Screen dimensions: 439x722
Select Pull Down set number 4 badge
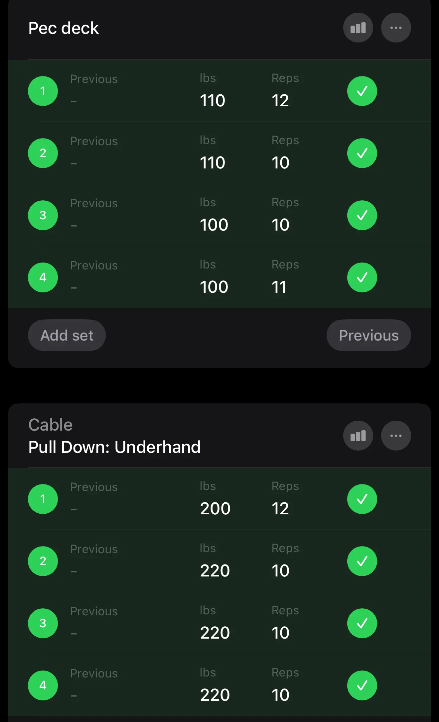pos(43,685)
